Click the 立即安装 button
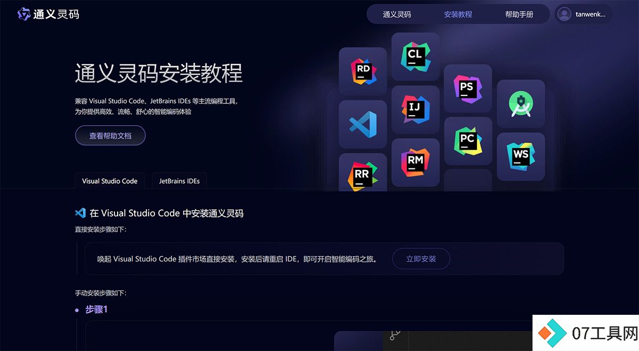The height and width of the screenshot is (351, 639). (421, 259)
